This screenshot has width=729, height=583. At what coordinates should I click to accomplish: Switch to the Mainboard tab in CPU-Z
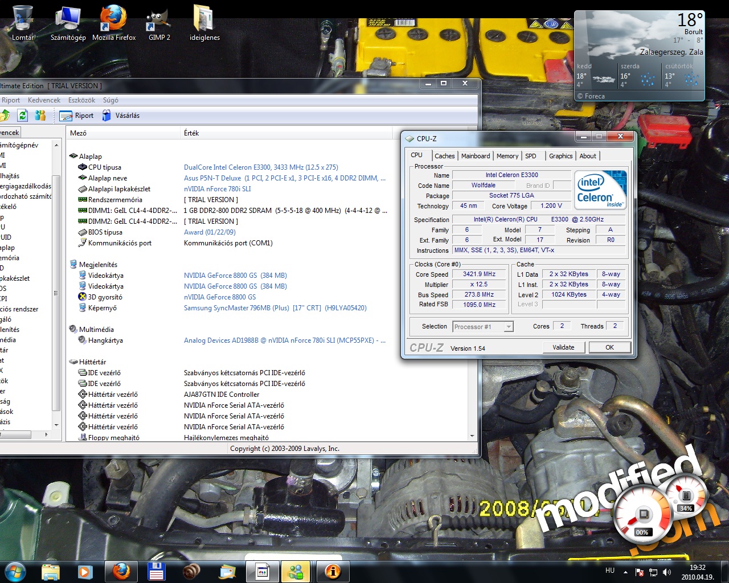[476, 156]
